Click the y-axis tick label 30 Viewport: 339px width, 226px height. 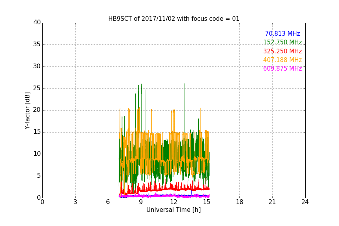coord(37,66)
